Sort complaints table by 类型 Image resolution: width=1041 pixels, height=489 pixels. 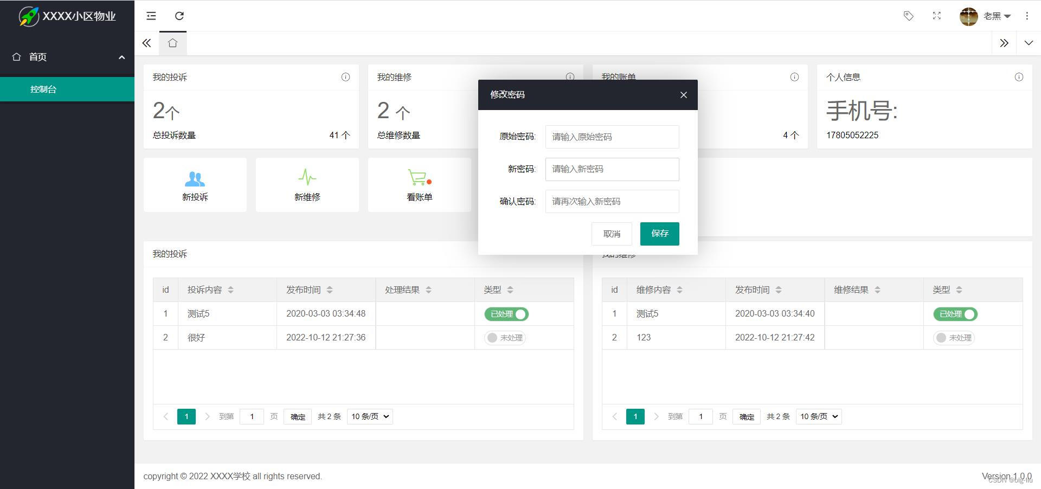click(x=510, y=290)
